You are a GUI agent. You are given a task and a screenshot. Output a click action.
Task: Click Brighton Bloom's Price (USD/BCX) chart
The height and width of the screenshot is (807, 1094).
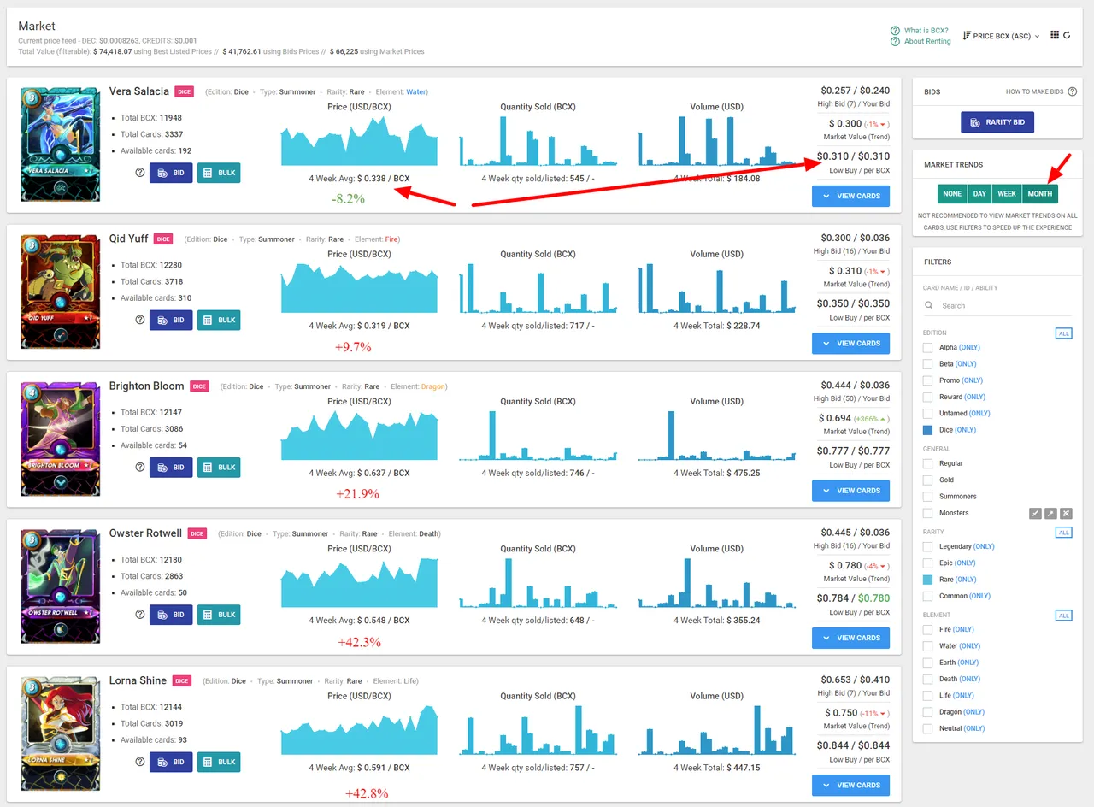click(x=359, y=435)
